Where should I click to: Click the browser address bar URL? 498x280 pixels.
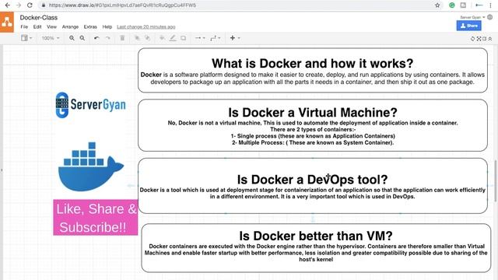click(122, 5)
